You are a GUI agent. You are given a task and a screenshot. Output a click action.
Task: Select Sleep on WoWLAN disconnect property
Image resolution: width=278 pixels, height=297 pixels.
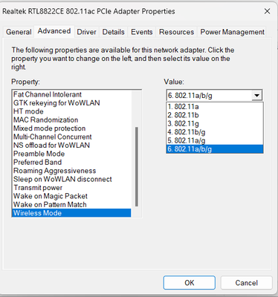(71, 179)
